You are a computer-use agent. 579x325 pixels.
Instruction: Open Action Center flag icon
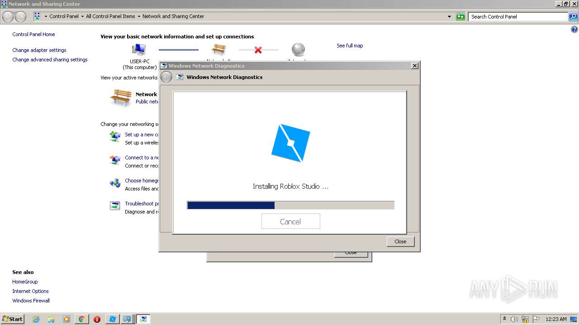(x=536, y=319)
